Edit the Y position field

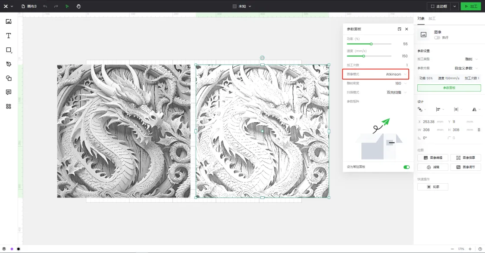pyautogui.click(x=460, y=122)
